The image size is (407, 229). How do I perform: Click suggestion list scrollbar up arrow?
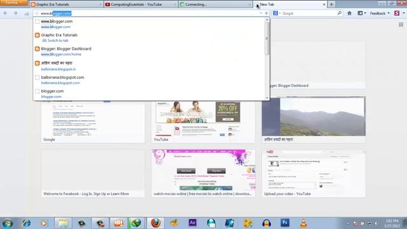(x=267, y=20)
